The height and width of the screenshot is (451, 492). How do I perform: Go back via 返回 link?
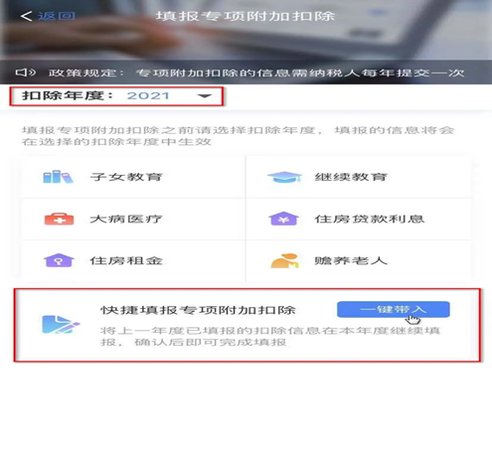tap(57, 16)
